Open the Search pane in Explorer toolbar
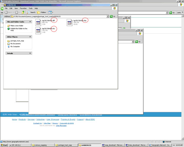This screenshot has height=147, width=184. [31, 12]
